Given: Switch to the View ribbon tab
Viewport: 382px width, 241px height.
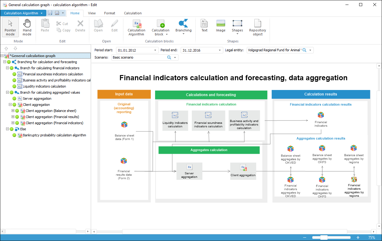Looking at the screenshot, I should (x=92, y=13).
